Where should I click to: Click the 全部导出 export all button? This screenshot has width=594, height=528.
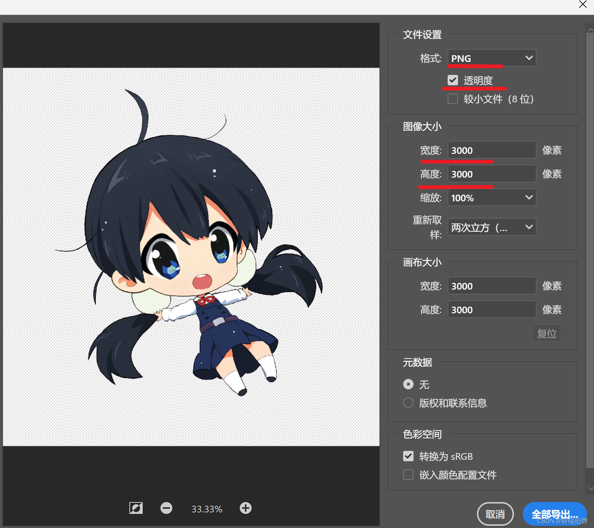(x=555, y=514)
